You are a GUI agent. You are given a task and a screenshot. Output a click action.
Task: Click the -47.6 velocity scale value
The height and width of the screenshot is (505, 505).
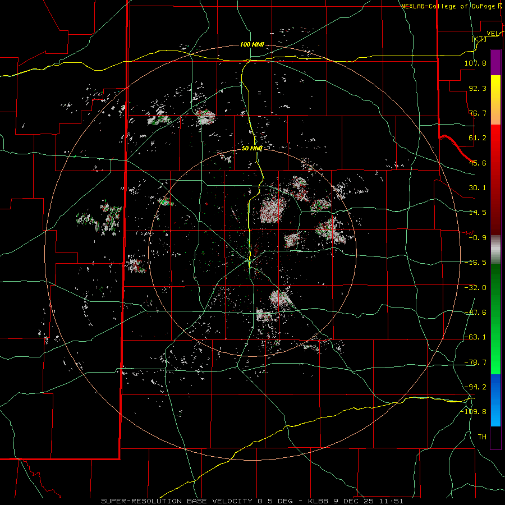coord(475,313)
